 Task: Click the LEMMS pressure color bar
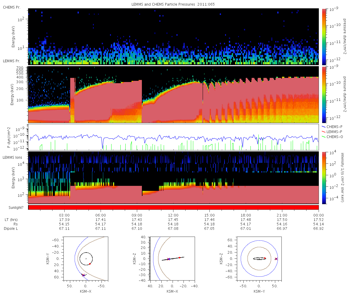pos(324,94)
